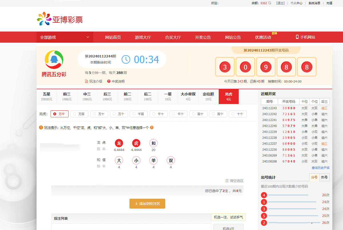This screenshot has width=343, height=230.
Task: Open the 定位胆 play type tab
Action: click(x=208, y=97)
